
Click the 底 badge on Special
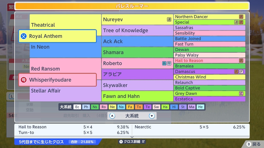point(241,22)
